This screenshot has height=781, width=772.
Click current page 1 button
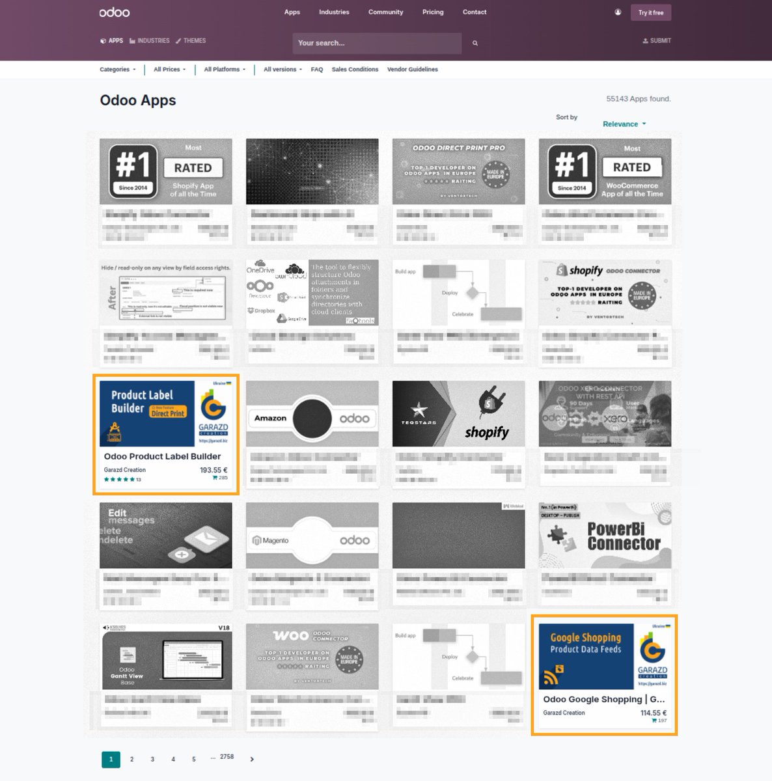111,759
